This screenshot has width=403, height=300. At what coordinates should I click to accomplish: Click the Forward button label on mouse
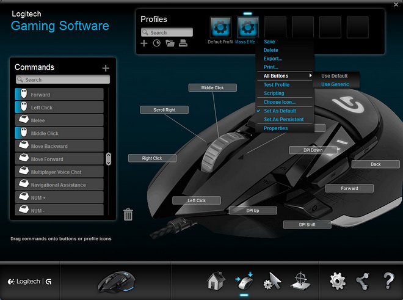tap(349, 188)
